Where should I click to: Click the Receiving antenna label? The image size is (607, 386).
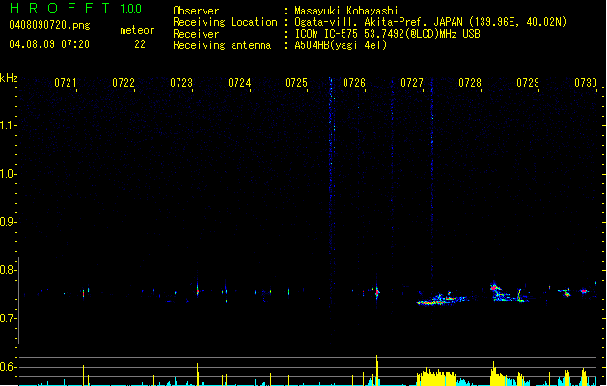pos(222,45)
